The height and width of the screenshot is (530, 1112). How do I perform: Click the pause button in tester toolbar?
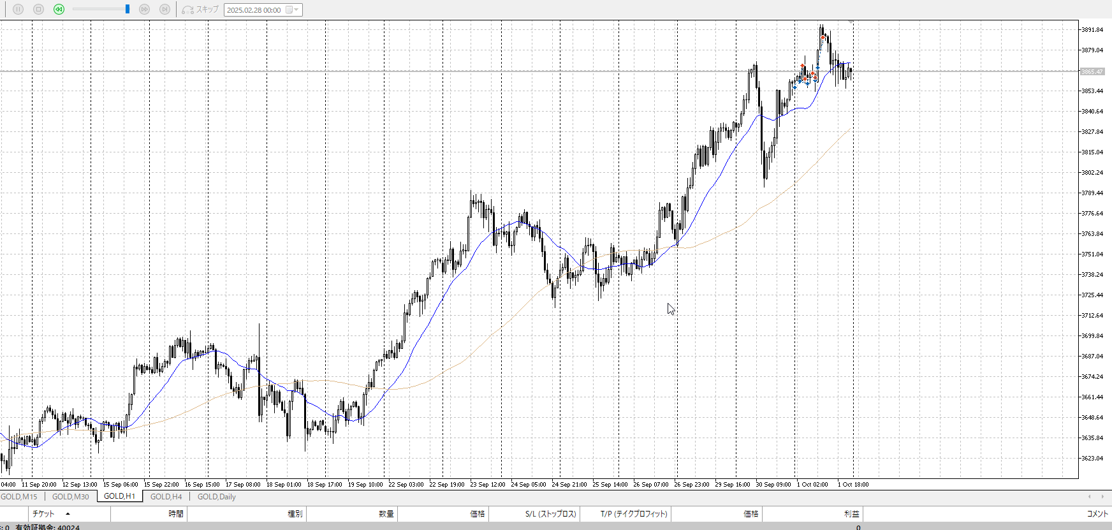click(18, 10)
